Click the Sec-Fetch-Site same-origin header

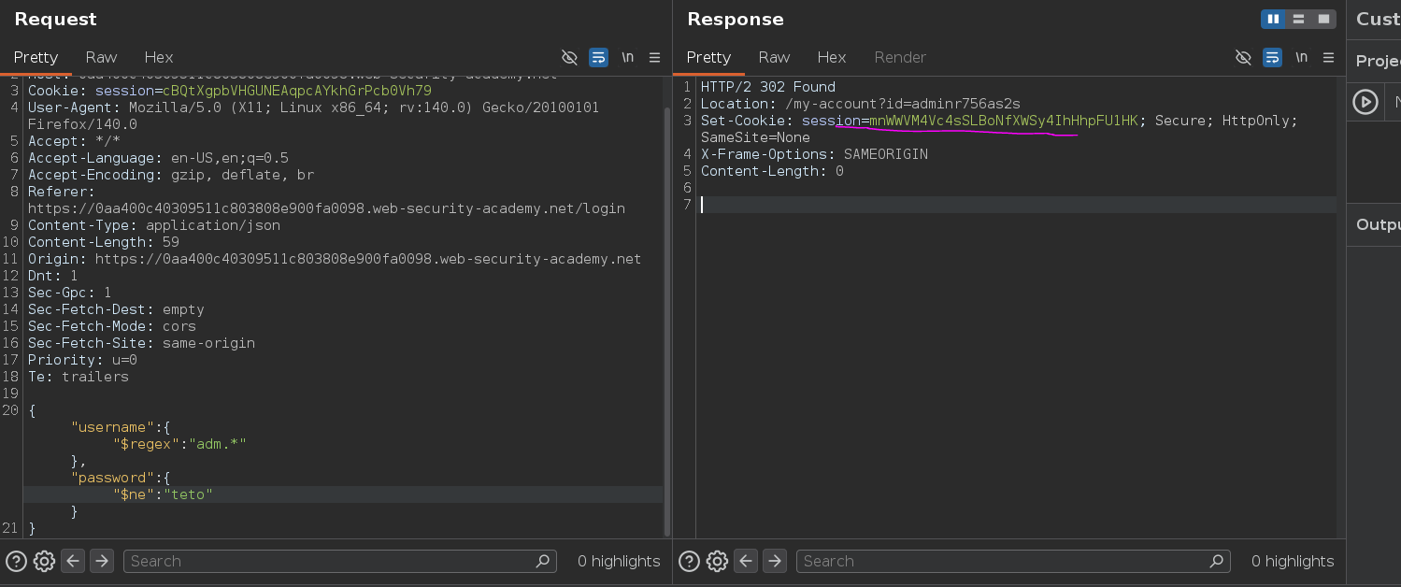141,343
